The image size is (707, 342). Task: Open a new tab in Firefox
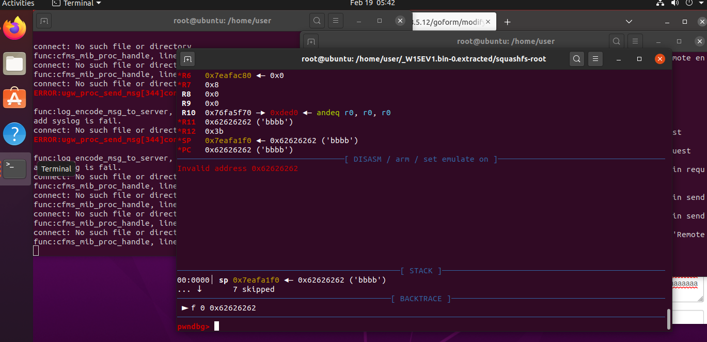click(507, 22)
